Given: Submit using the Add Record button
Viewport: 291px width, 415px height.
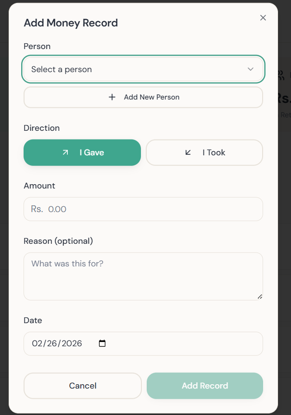Looking at the screenshot, I should coord(204,385).
